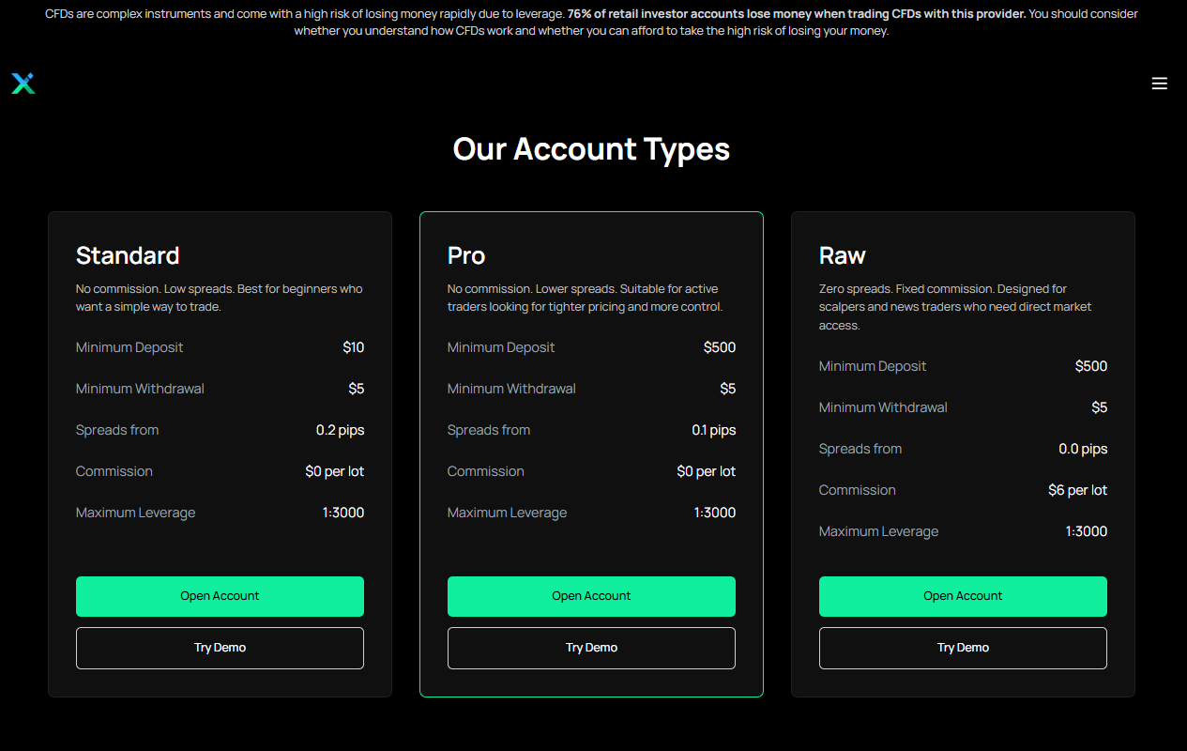
Task: Select the Standard account heading
Action: pos(128,255)
